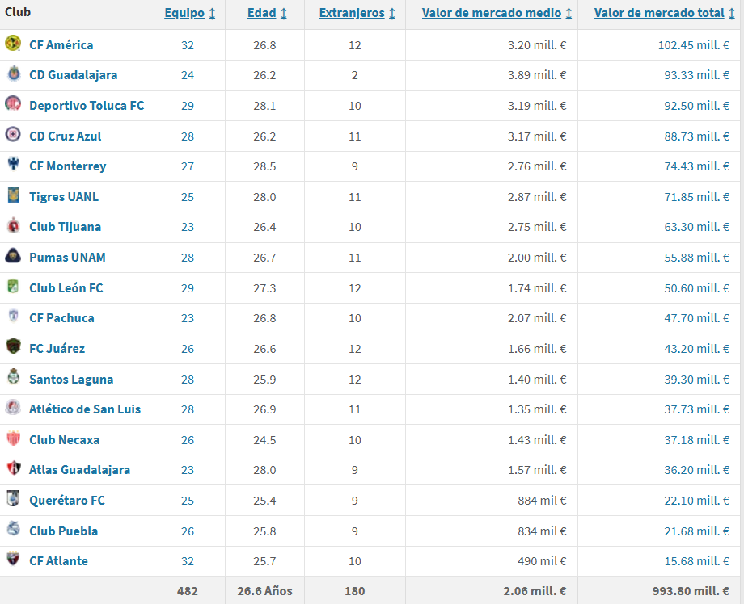The height and width of the screenshot is (604, 744).
Task: Click the Atlas Guadalajara crest
Action: click(x=13, y=468)
